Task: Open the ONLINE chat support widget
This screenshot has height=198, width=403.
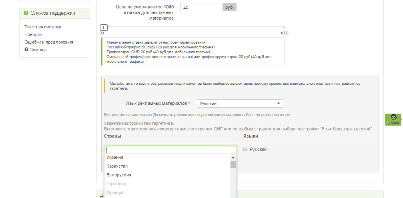Action: (393, 120)
